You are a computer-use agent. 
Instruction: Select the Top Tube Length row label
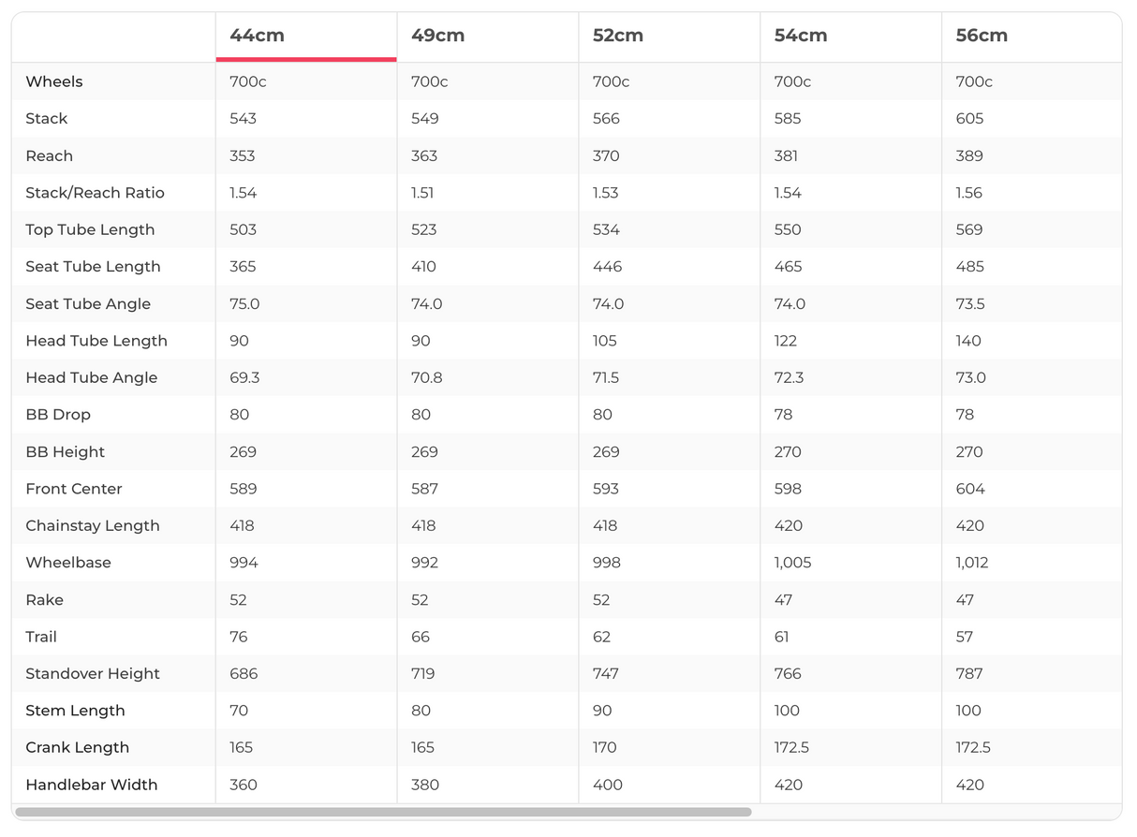tap(90, 229)
